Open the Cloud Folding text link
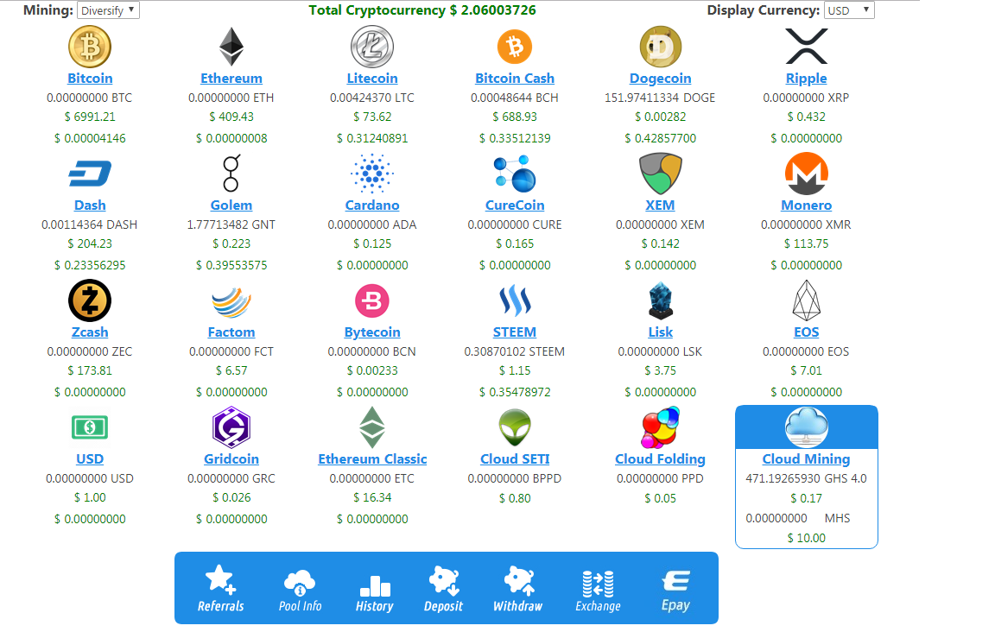Image resolution: width=995 pixels, height=632 pixels. 660,458
